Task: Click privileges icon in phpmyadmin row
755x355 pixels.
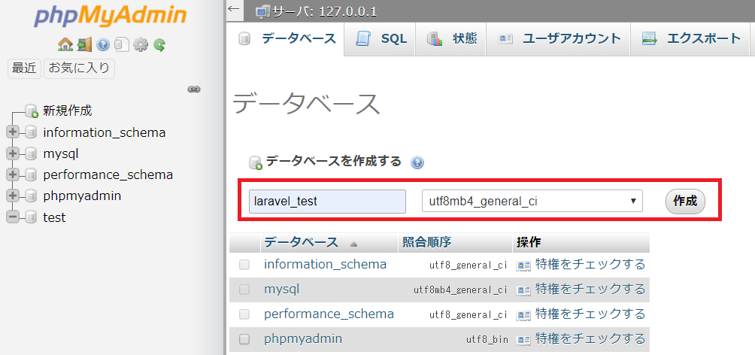Action: (x=523, y=340)
